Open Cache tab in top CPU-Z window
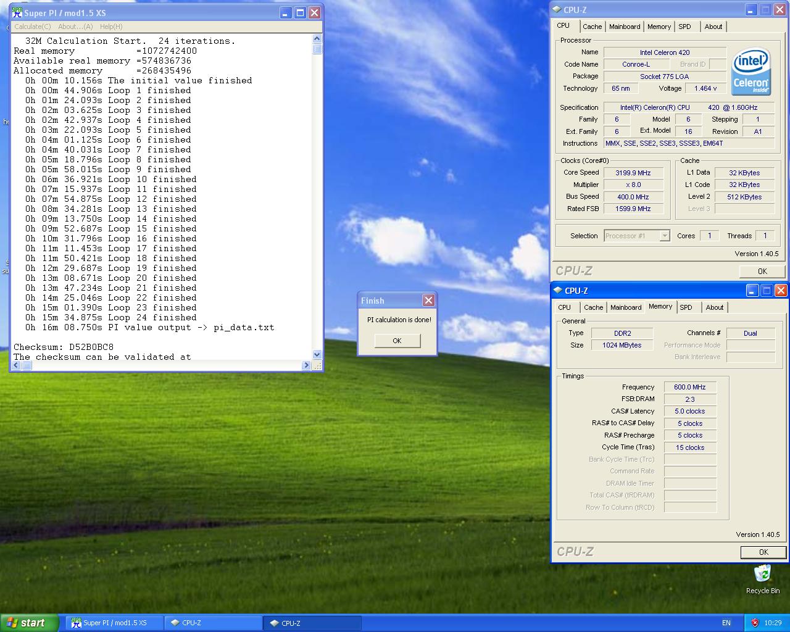790x632 pixels. (x=592, y=27)
